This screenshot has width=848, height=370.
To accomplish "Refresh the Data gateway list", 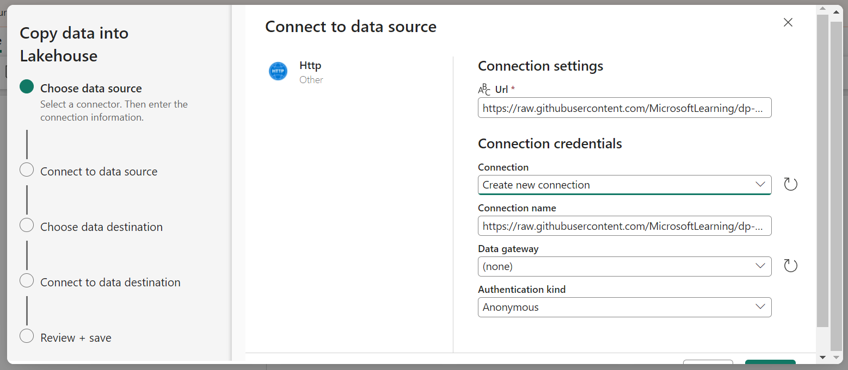I will click(x=790, y=266).
